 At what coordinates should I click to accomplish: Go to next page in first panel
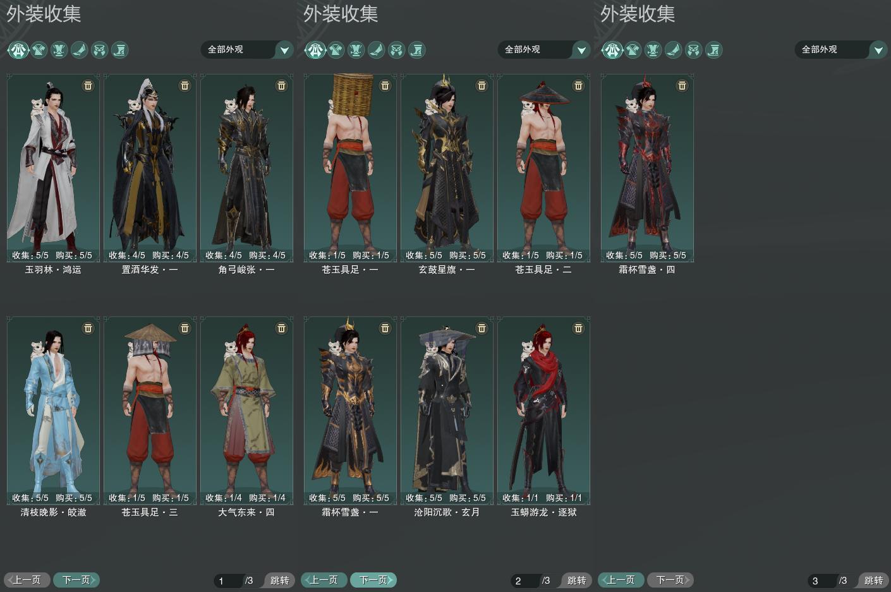(76, 580)
